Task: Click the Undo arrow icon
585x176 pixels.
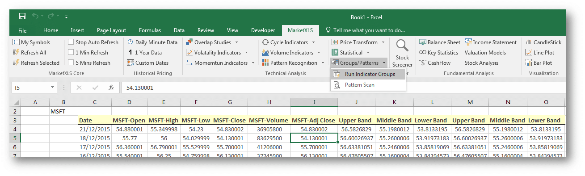Action: point(36,17)
